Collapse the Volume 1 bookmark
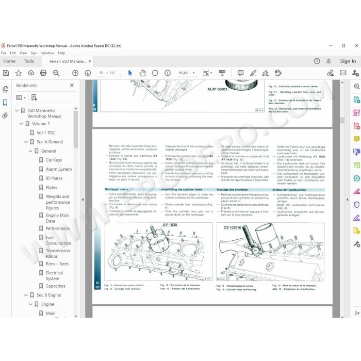 pyautogui.click(x=22, y=124)
